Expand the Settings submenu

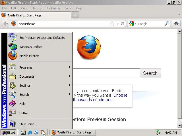(40, 86)
